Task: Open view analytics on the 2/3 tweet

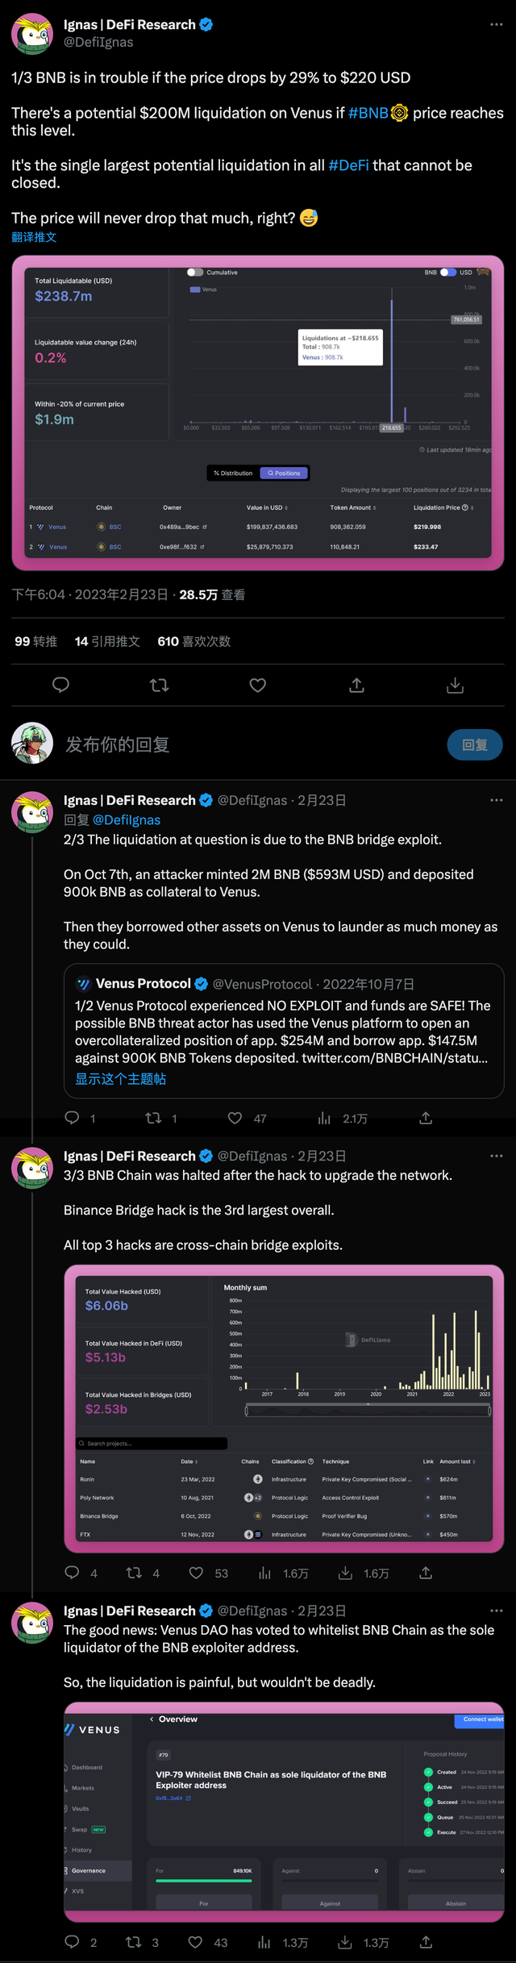Action: point(325,1118)
